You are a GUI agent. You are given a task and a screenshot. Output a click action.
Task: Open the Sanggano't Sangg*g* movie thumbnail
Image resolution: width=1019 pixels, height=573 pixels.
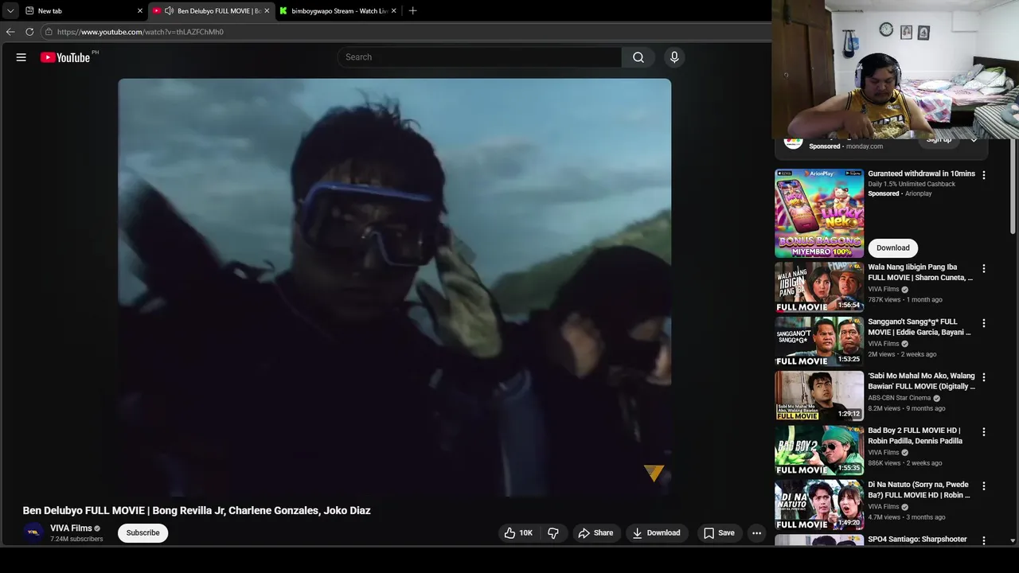819,341
